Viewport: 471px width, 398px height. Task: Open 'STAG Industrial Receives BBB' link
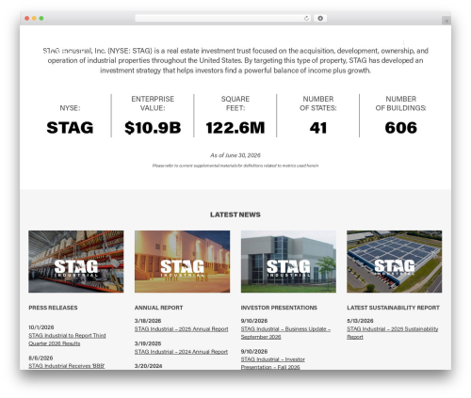coord(67,366)
